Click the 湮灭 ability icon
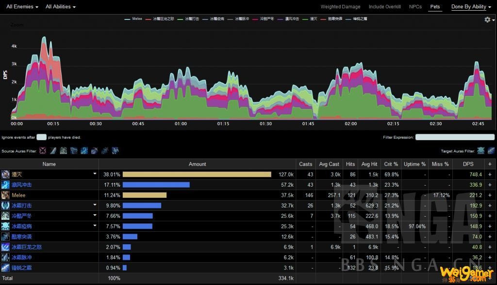The width and height of the screenshot is (497, 285). click(5, 174)
